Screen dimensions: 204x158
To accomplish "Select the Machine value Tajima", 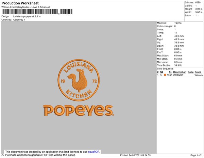I will pos(178,23).
